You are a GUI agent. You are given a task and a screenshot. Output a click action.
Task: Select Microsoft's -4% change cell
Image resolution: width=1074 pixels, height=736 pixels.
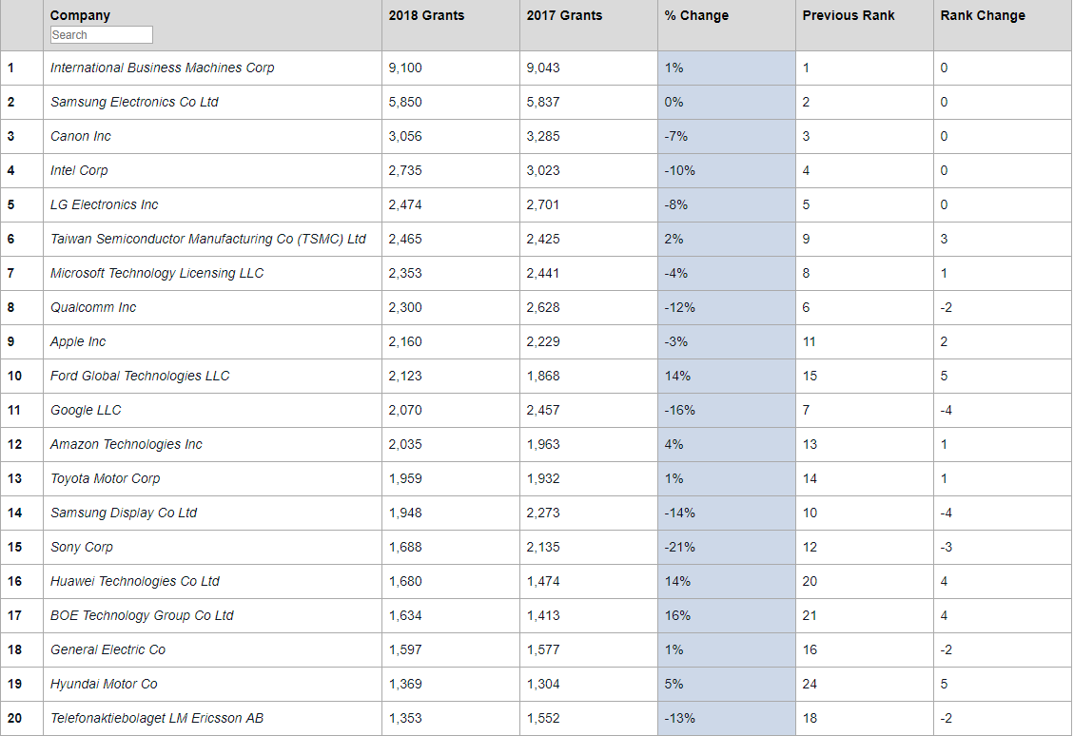point(727,273)
